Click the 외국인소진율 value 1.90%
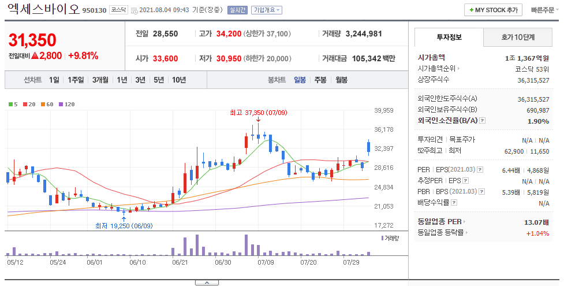Image resolution: width=564 pixels, height=286 pixels. 538,121
